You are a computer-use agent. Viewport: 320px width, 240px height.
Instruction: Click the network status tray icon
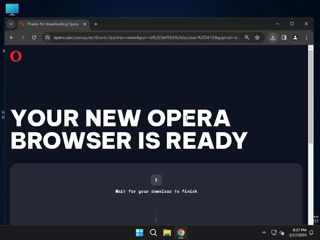tap(274, 232)
